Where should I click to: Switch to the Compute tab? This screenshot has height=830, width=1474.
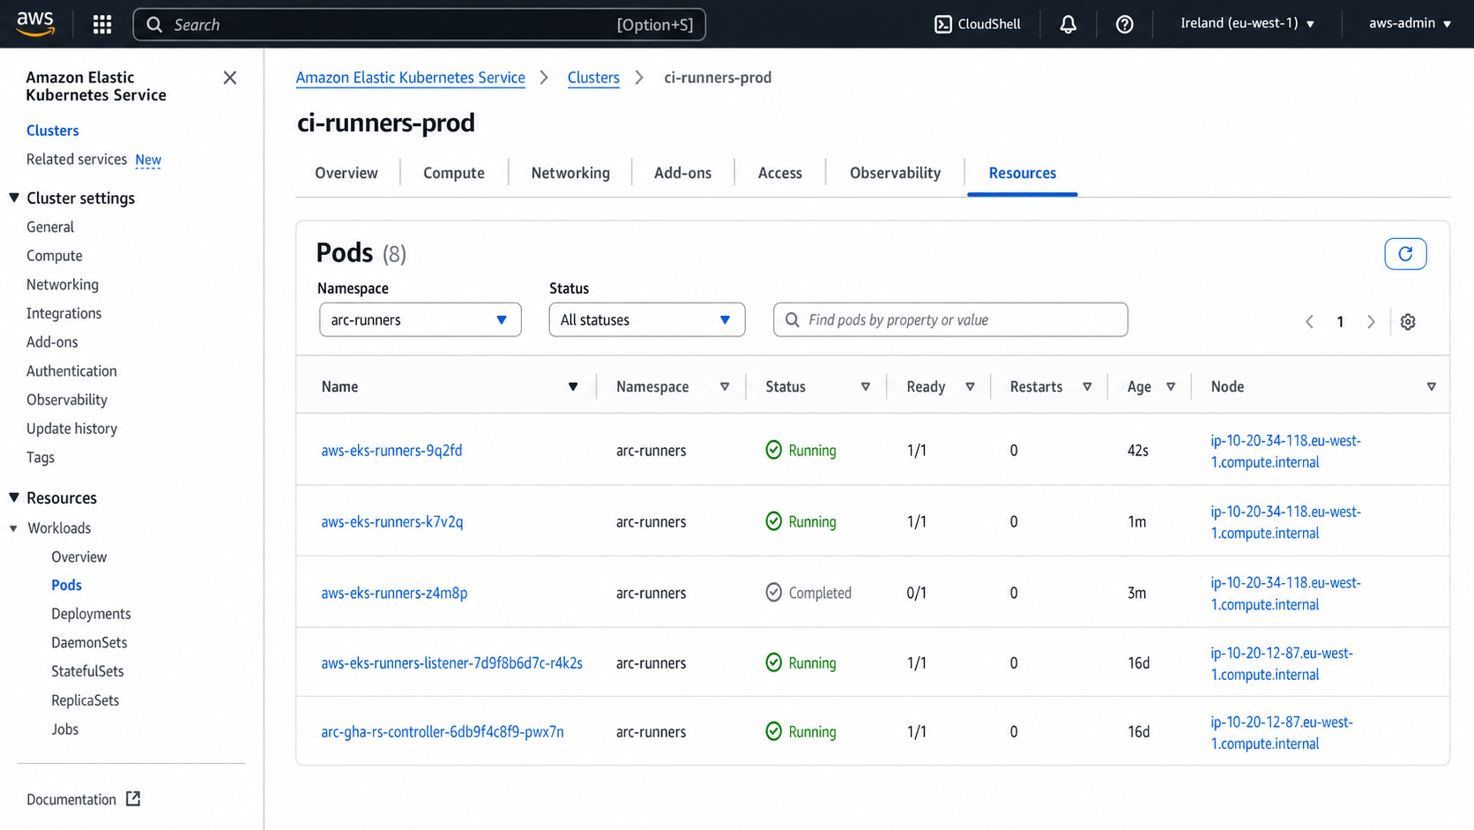tap(454, 173)
